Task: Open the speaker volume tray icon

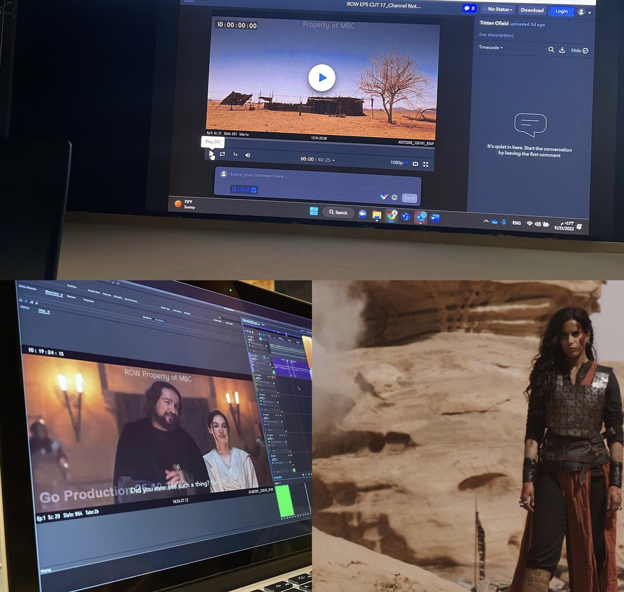Action: coord(538,224)
